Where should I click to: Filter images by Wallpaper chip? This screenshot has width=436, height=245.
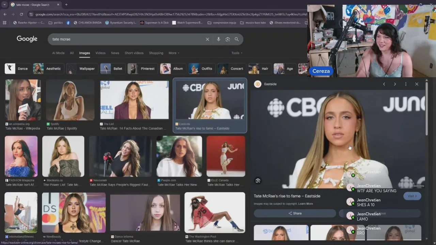82,69
